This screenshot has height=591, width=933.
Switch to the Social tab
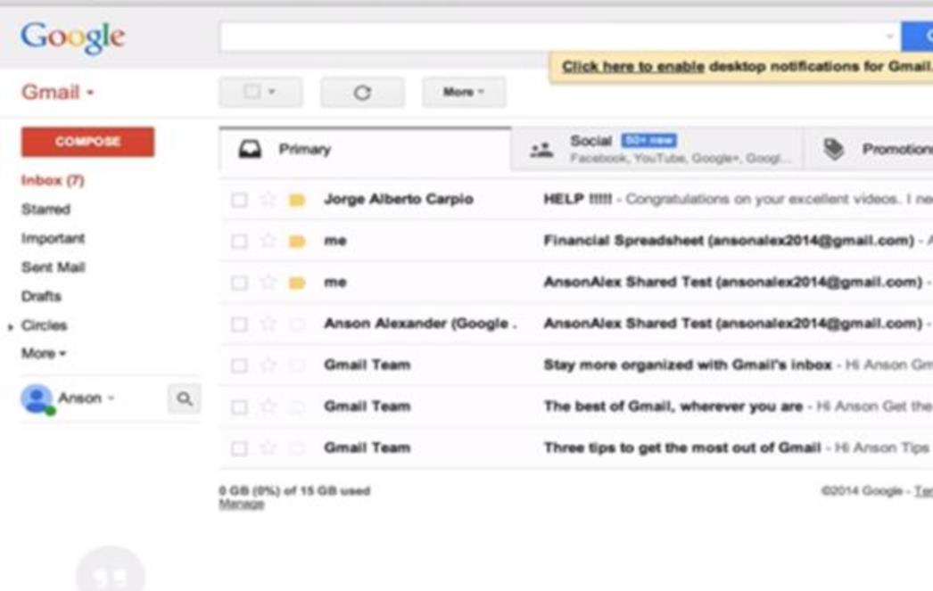[x=656, y=149]
